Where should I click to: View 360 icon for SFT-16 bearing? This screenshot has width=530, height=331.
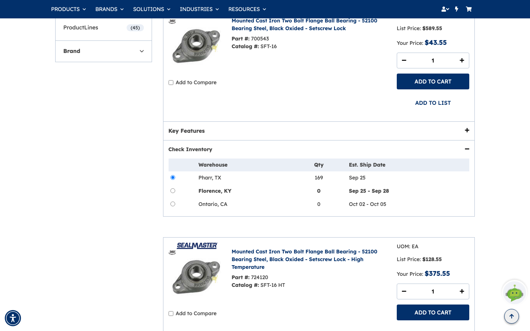(172, 21)
